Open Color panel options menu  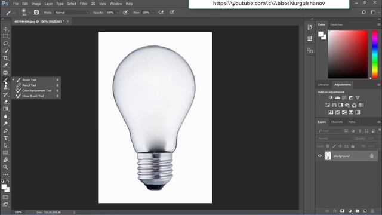(x=379, y=24)
